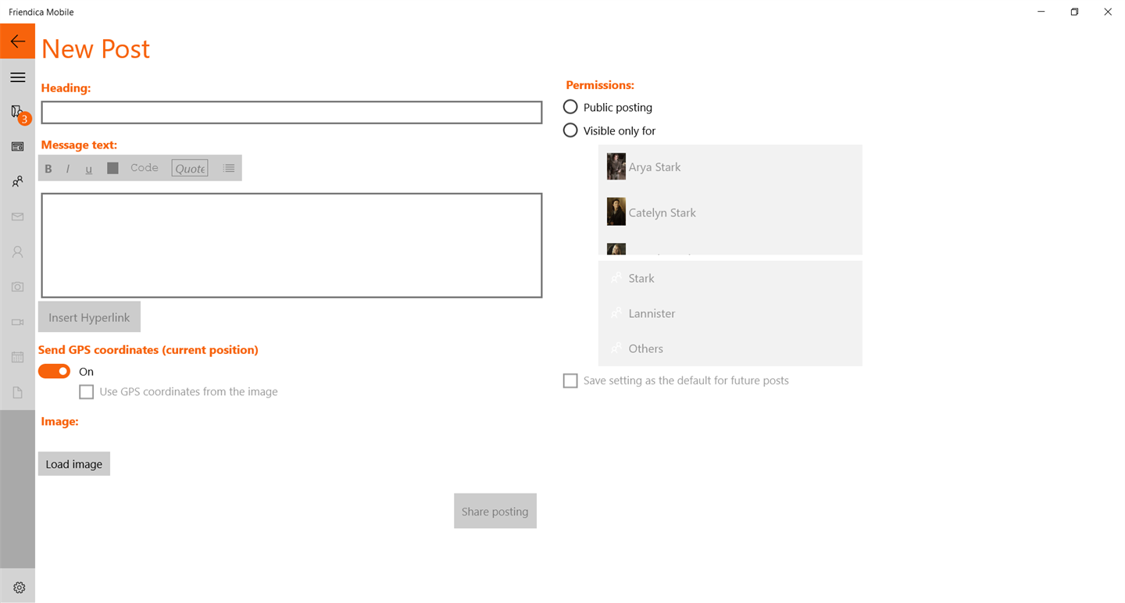Toggle bold formatting
This screenshot has height=603, width=1125.
point(48,169)
